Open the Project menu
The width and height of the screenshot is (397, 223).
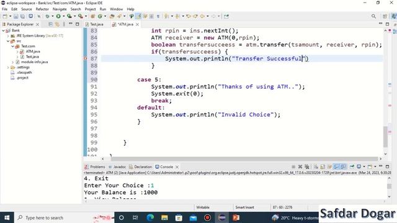pos(90,9)
